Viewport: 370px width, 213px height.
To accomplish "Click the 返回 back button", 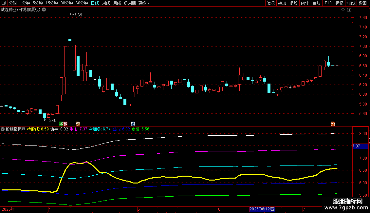I will coord(363,3).
